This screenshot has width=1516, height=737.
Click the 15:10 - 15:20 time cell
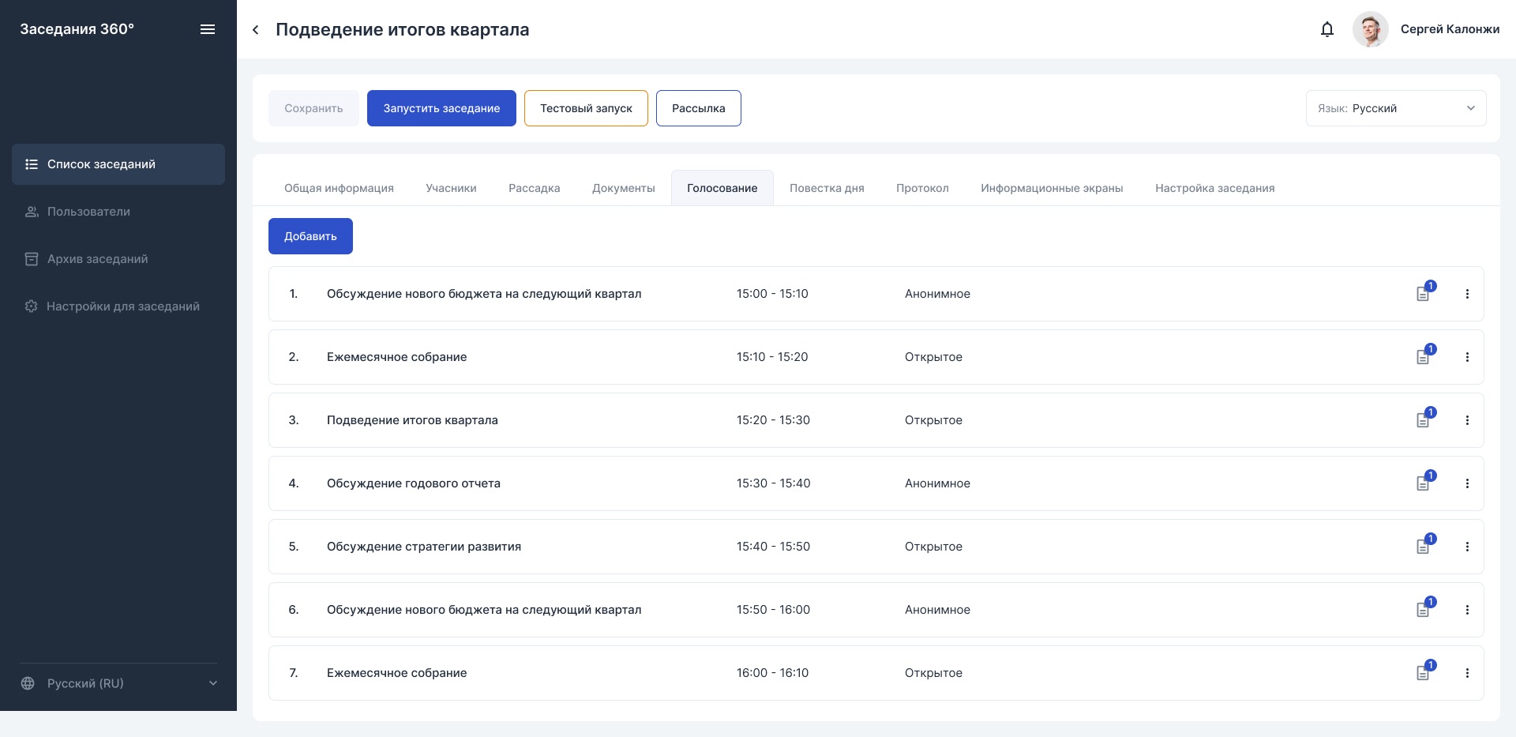772,357
